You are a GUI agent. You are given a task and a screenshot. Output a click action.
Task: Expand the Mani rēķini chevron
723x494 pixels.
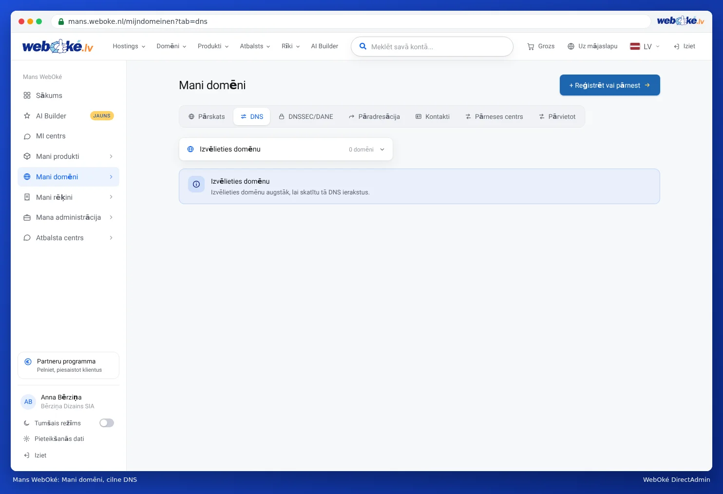tap(111, 197)
